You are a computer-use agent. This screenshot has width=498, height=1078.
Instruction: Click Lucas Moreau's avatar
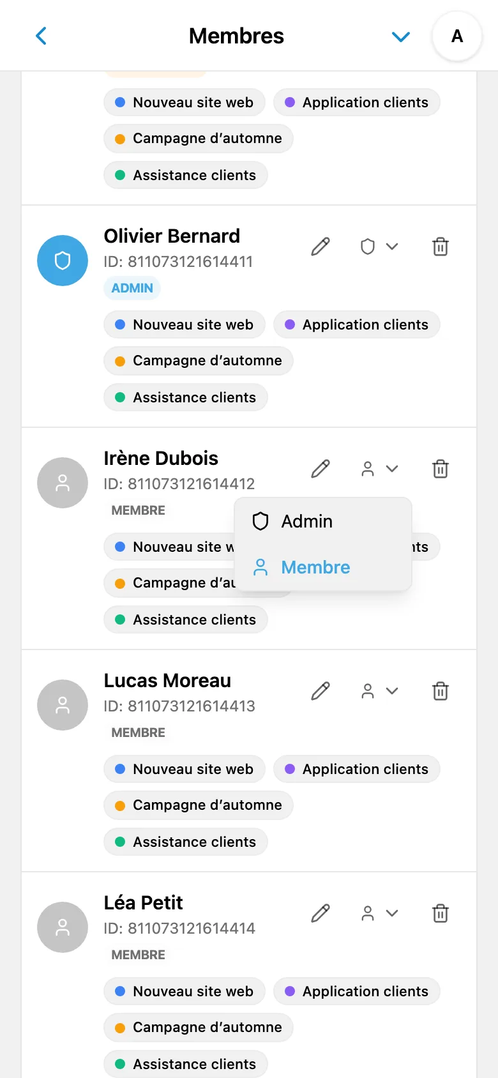63,705
